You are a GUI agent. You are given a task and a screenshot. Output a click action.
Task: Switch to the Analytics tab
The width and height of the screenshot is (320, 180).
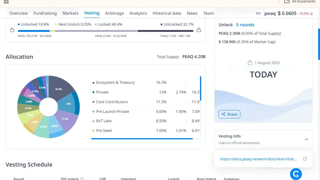tap(138, 13)
